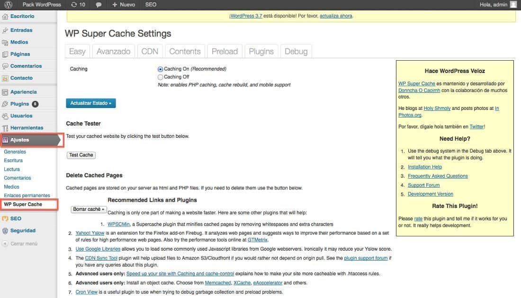Open the Contents tab
The height and width of the screenshot is (298, 521).
tap(185, 52)
